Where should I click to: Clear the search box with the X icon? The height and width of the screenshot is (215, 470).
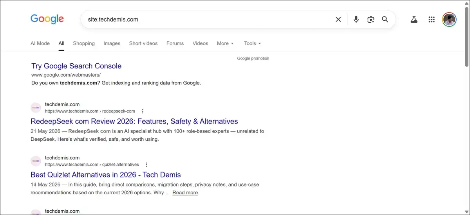[338, 20]
